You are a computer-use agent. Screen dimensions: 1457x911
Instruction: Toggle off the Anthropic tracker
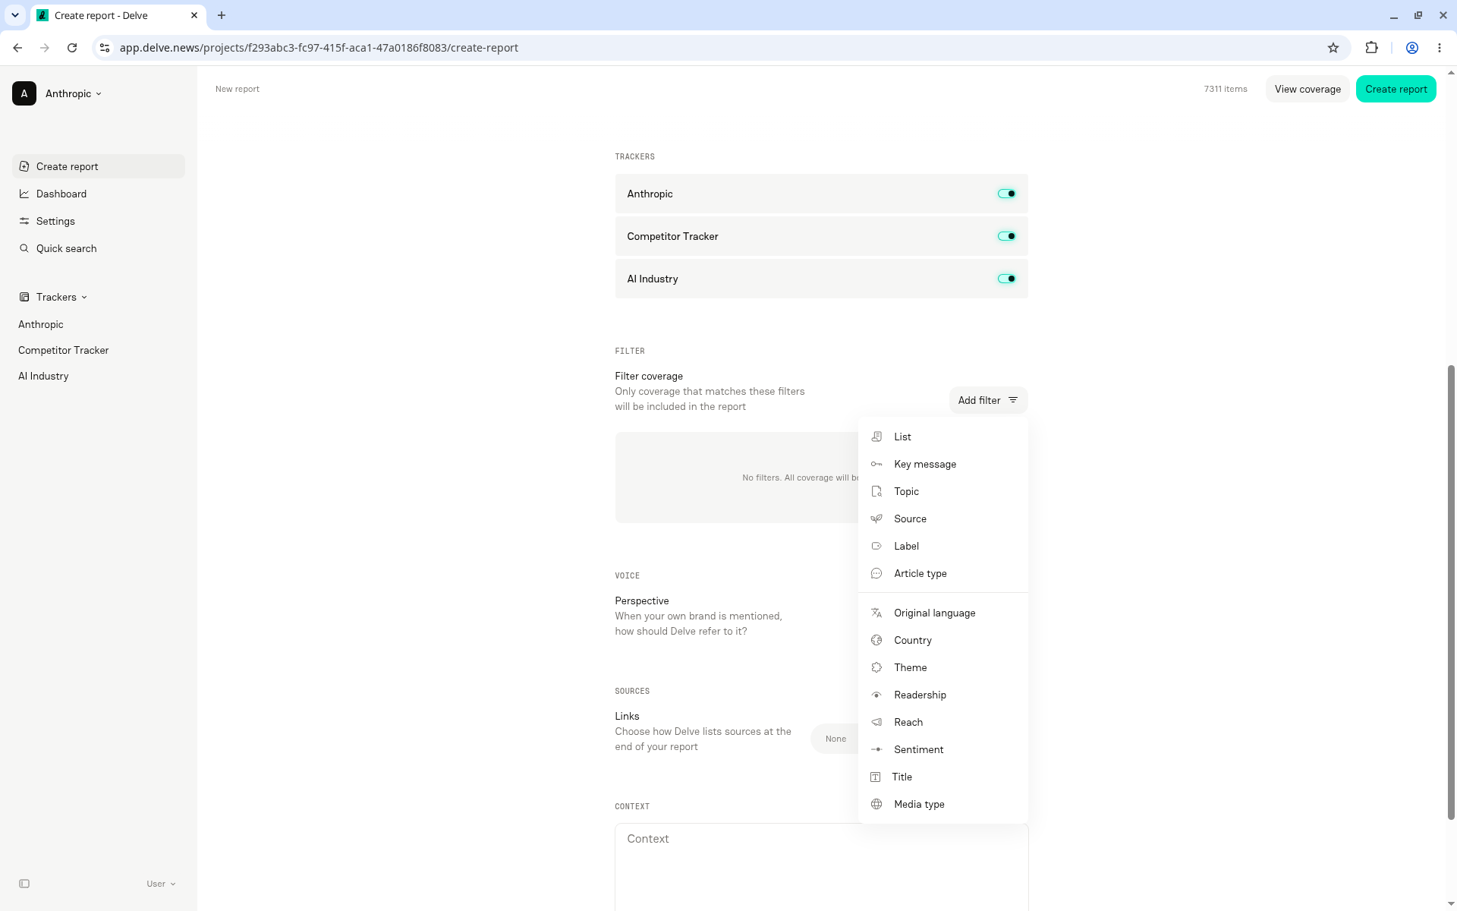pos(1007,194)
